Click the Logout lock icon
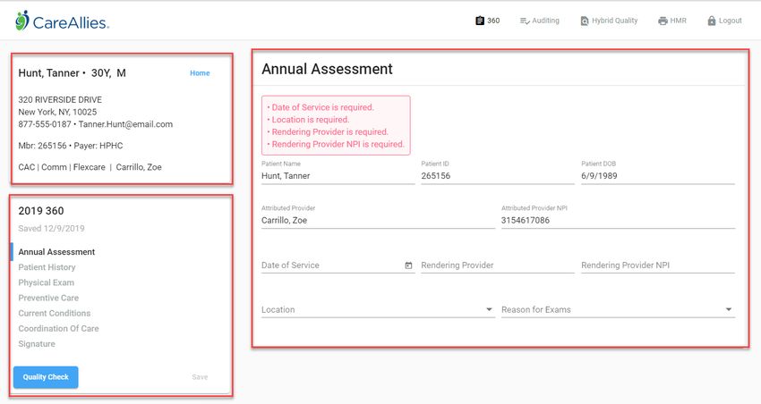This screenshot has height=404, width=761. [x=712, y=21]
